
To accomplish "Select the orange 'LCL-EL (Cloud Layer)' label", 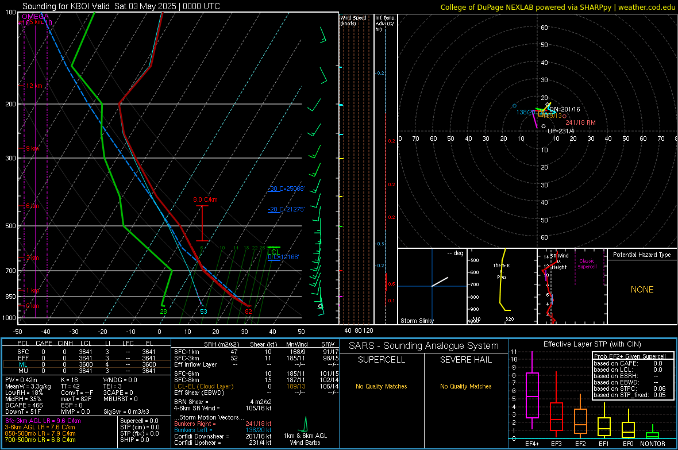I will pos(203,386).
